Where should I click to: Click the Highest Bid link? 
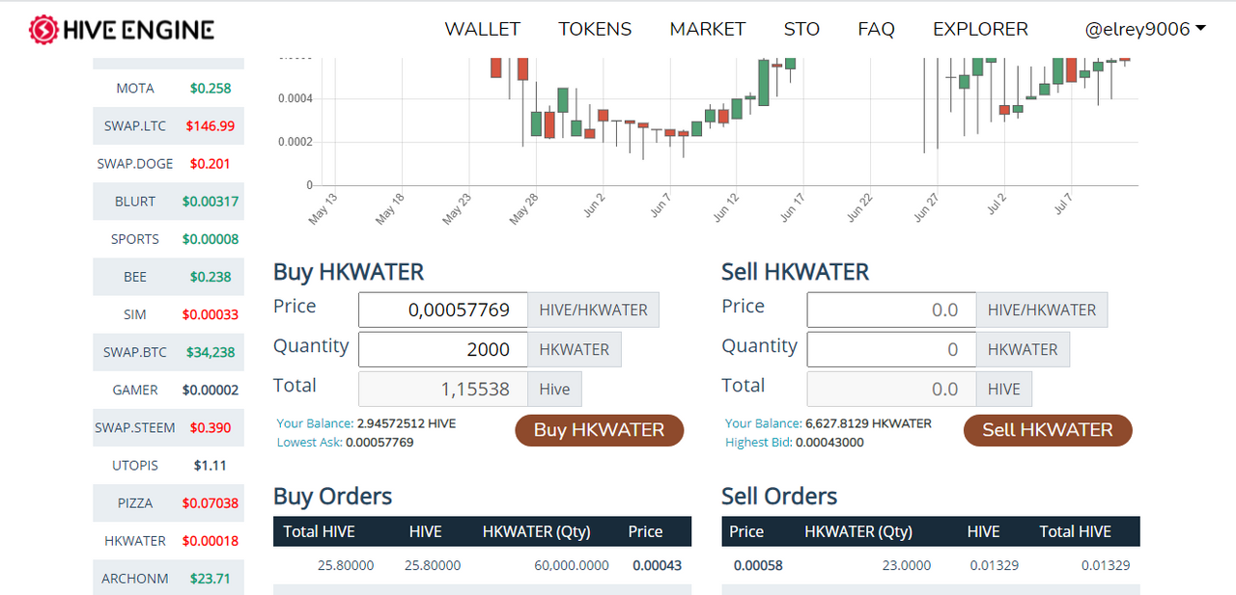coord(758,443)
